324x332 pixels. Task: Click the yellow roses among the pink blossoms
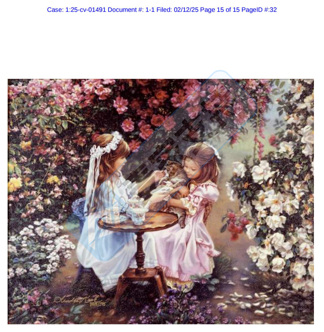click(15, 184)
